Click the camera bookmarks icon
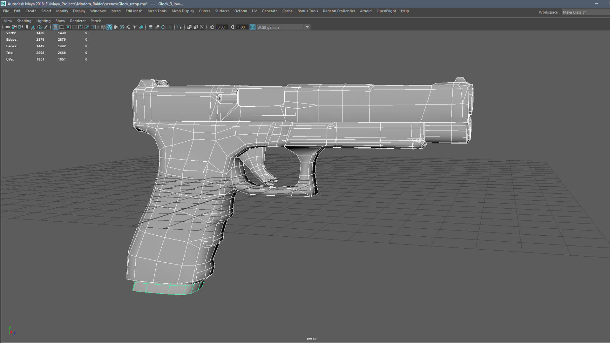 pyautogui.click(x=27, y=27)
